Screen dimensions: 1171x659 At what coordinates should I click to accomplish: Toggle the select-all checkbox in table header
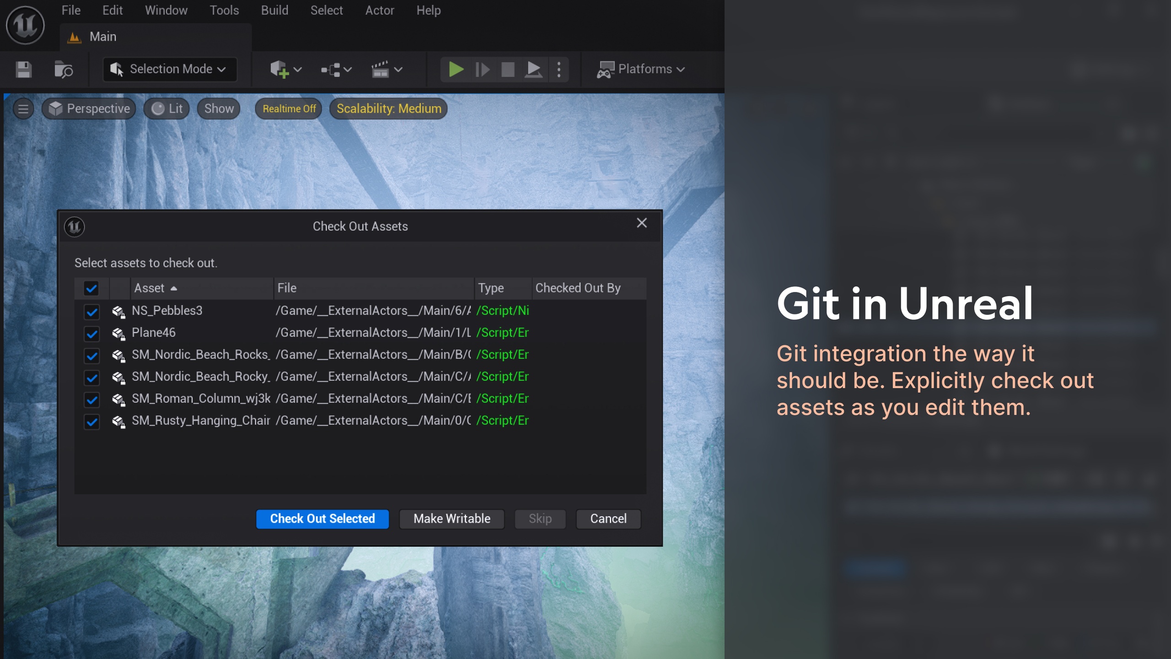pos(91,288)
